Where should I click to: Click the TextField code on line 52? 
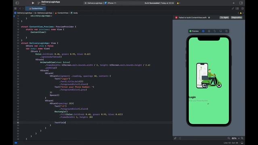[x=60, y=122]
